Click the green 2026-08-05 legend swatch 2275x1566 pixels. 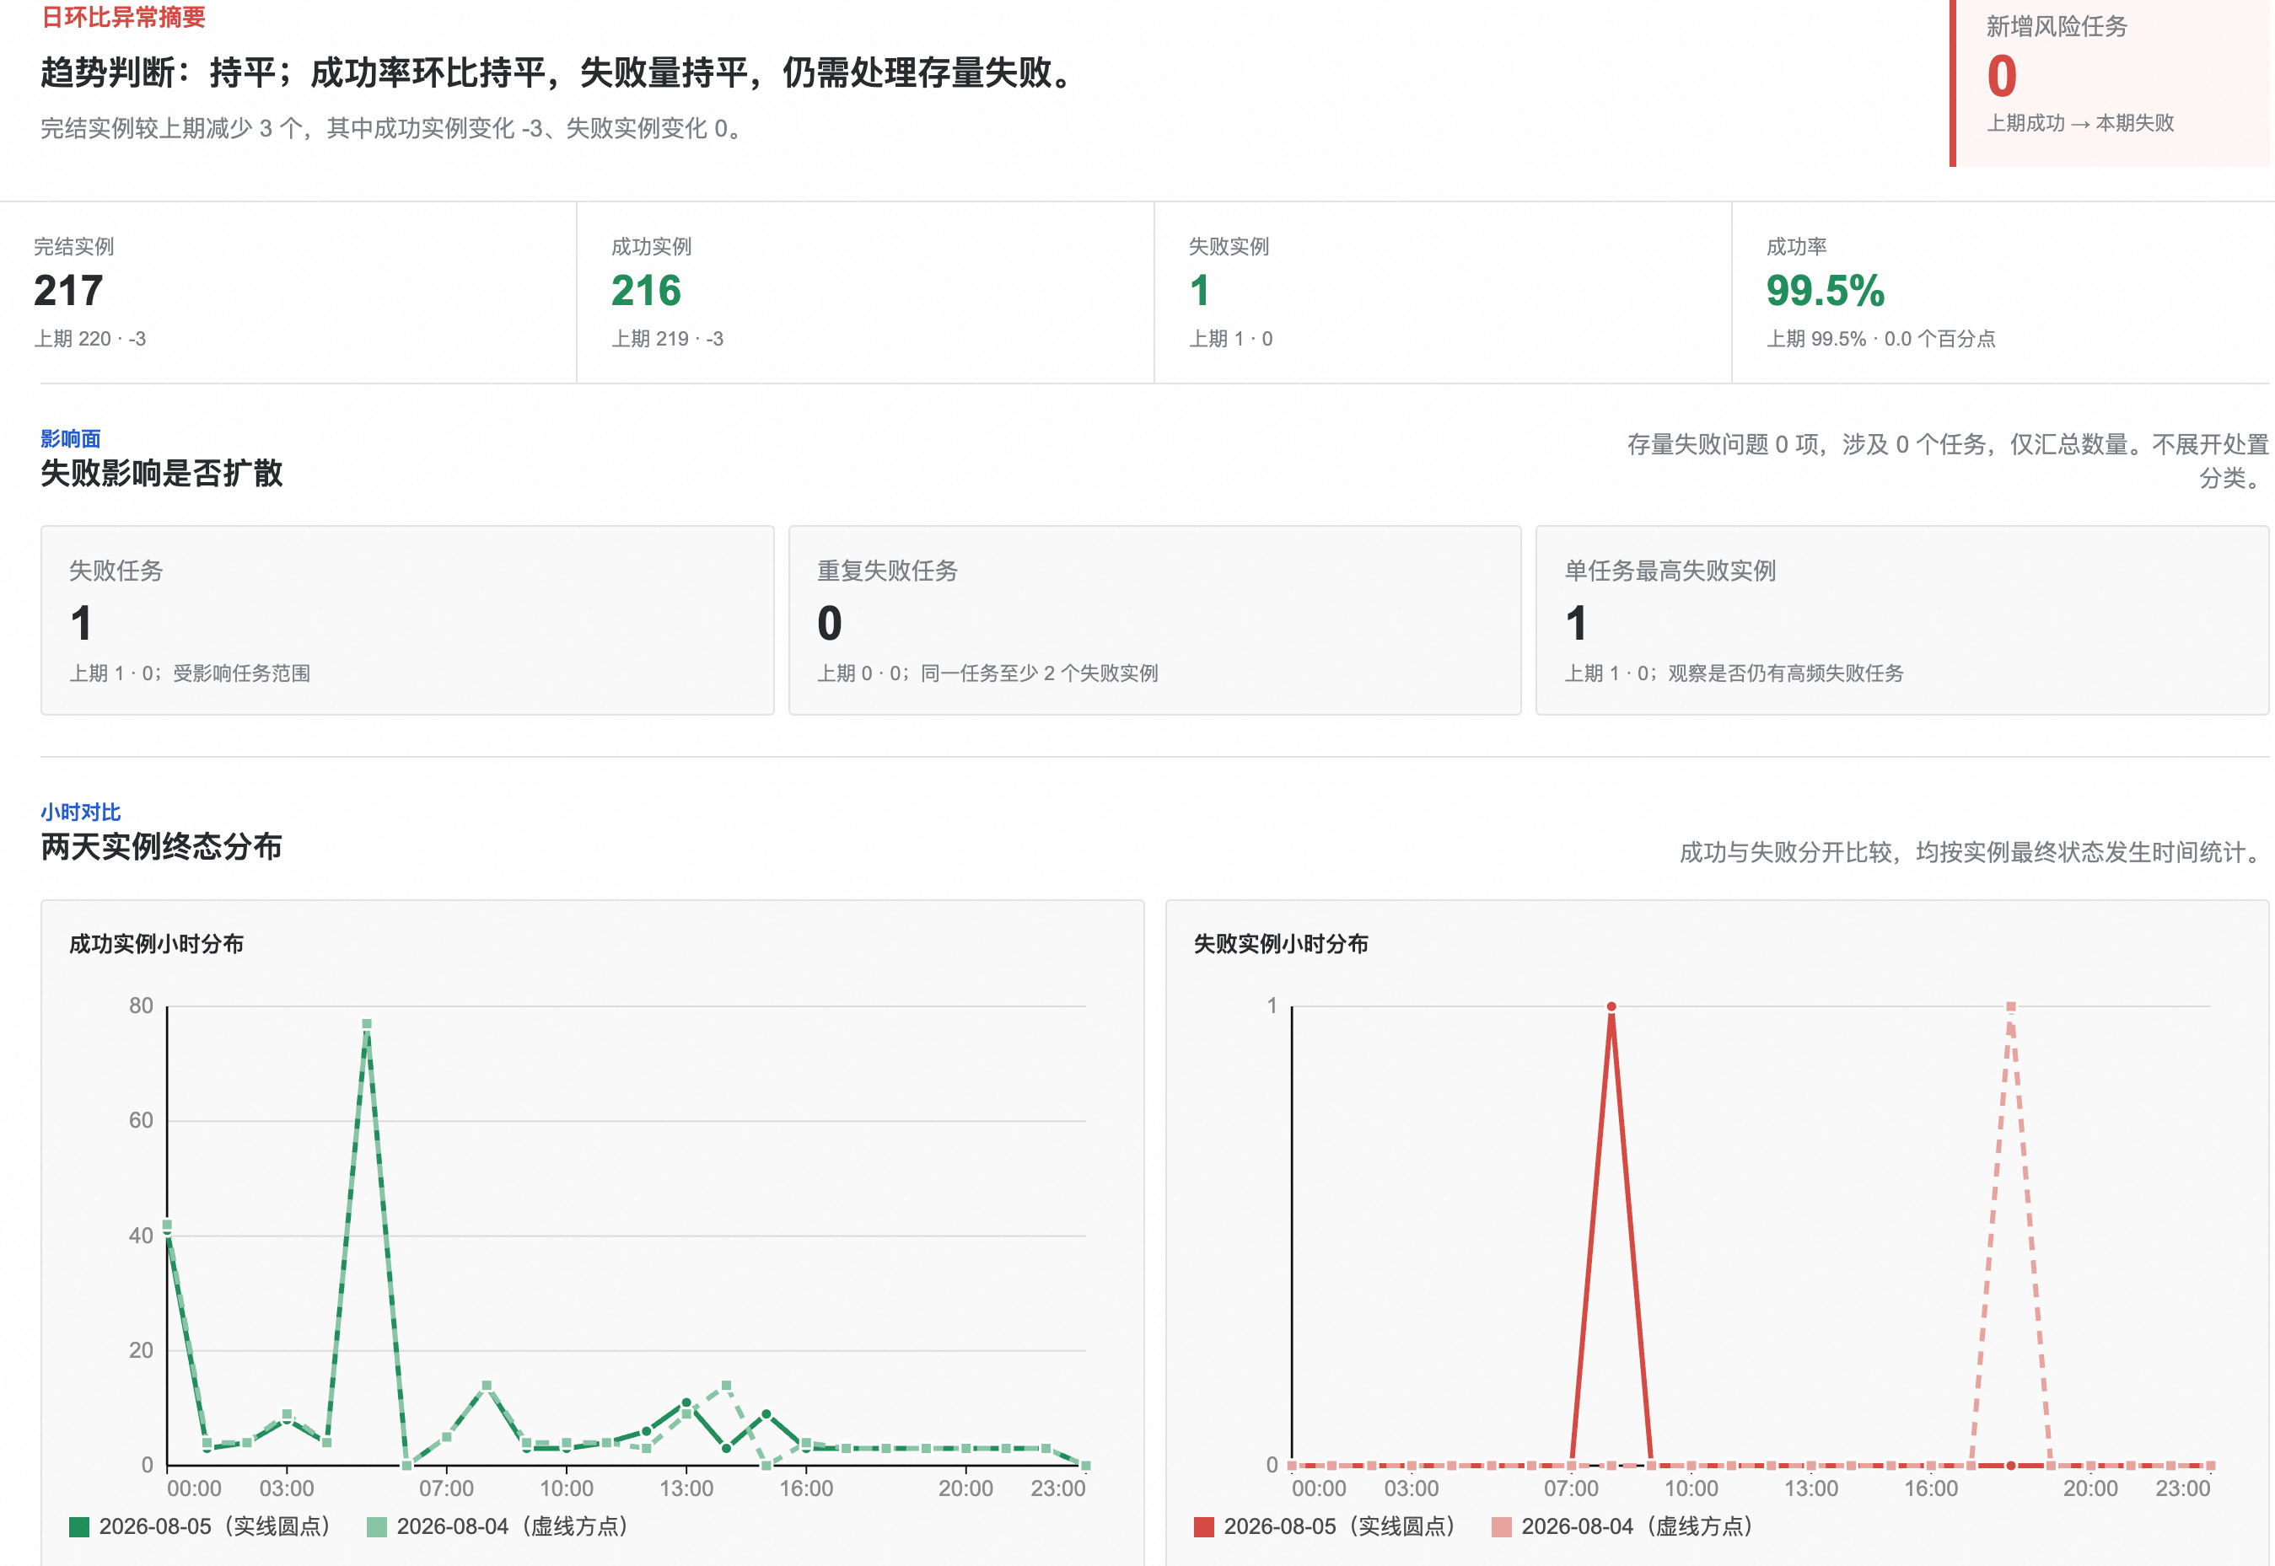point(79,1526)
